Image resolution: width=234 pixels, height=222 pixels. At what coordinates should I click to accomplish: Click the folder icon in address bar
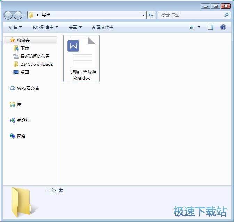(31, 15)
